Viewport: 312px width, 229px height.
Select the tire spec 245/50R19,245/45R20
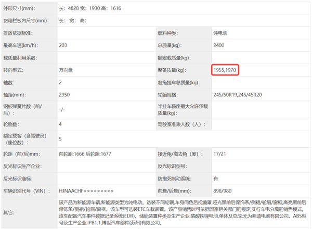[240, 95]
